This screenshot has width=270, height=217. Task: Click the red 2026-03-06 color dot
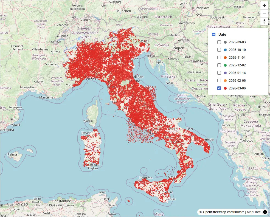point(225,88)
